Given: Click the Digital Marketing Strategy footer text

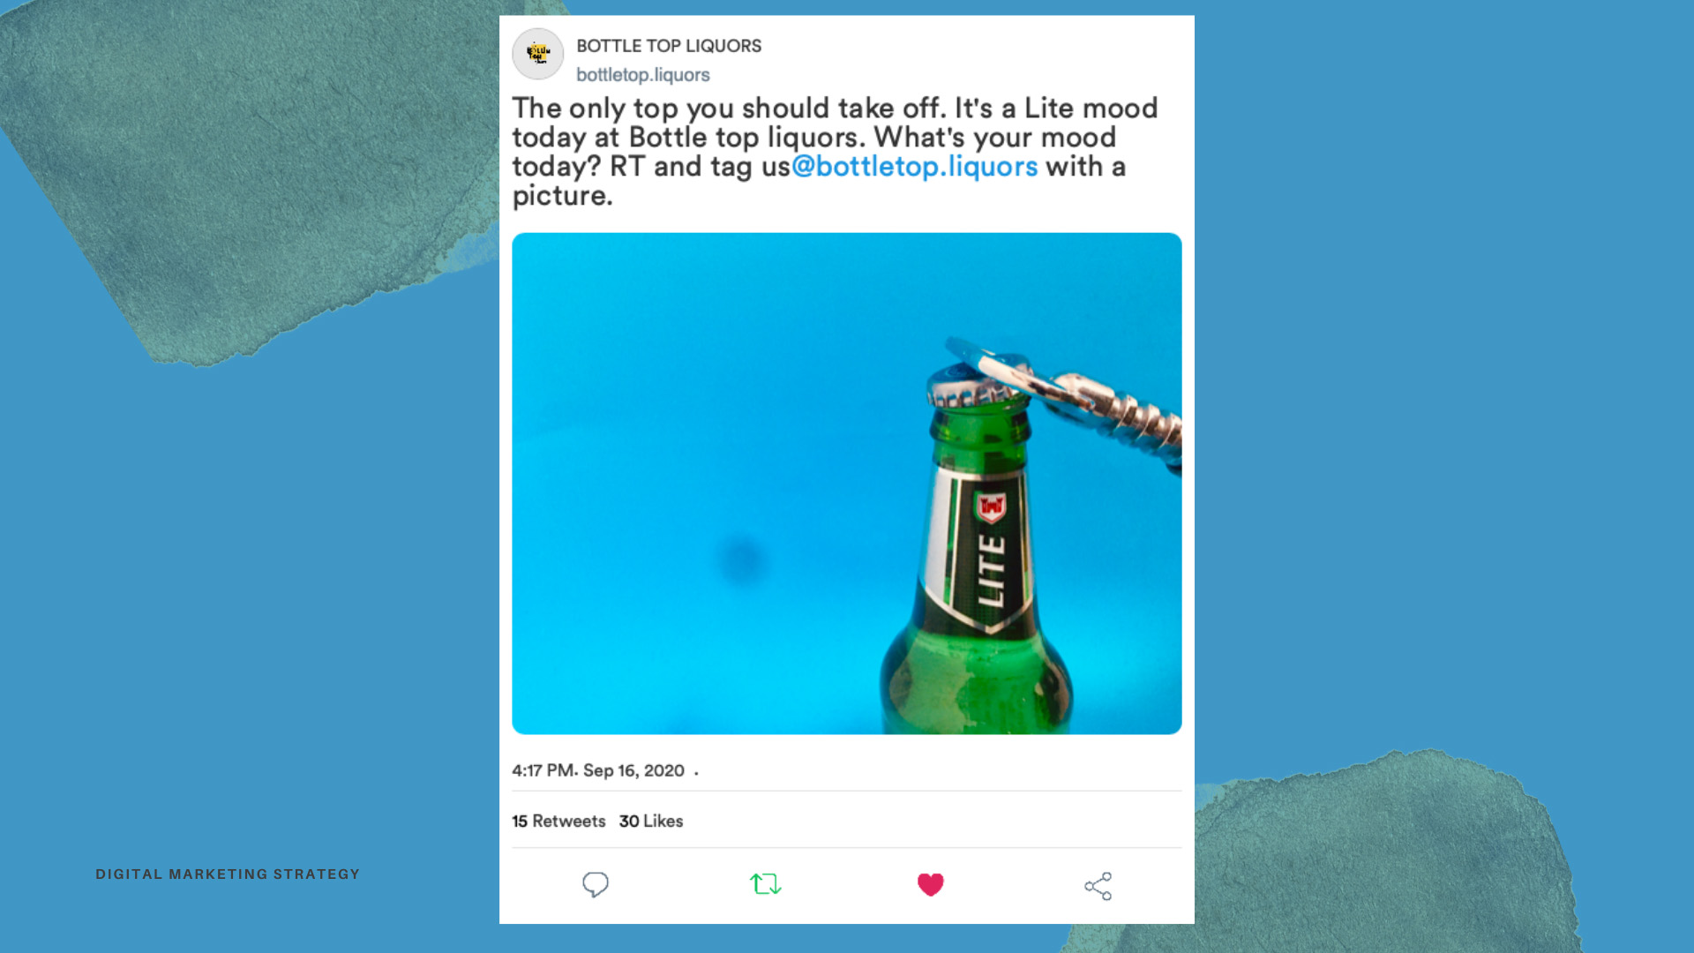Looking at the screenshot, I should click(228, 874).
